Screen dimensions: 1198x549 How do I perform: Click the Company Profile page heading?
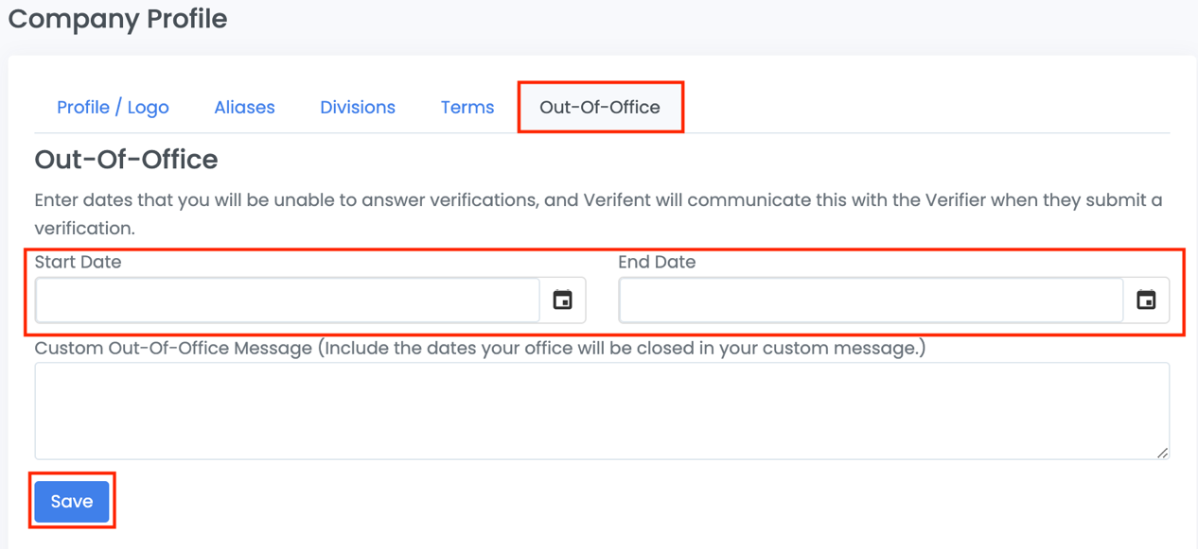[x=117, y=19]
